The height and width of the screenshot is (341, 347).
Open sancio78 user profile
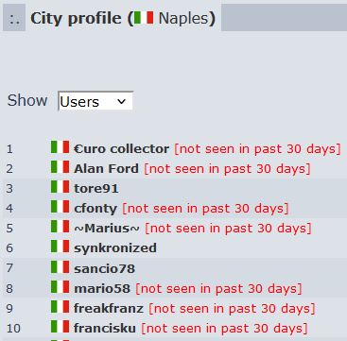click(x=104, y=268)
